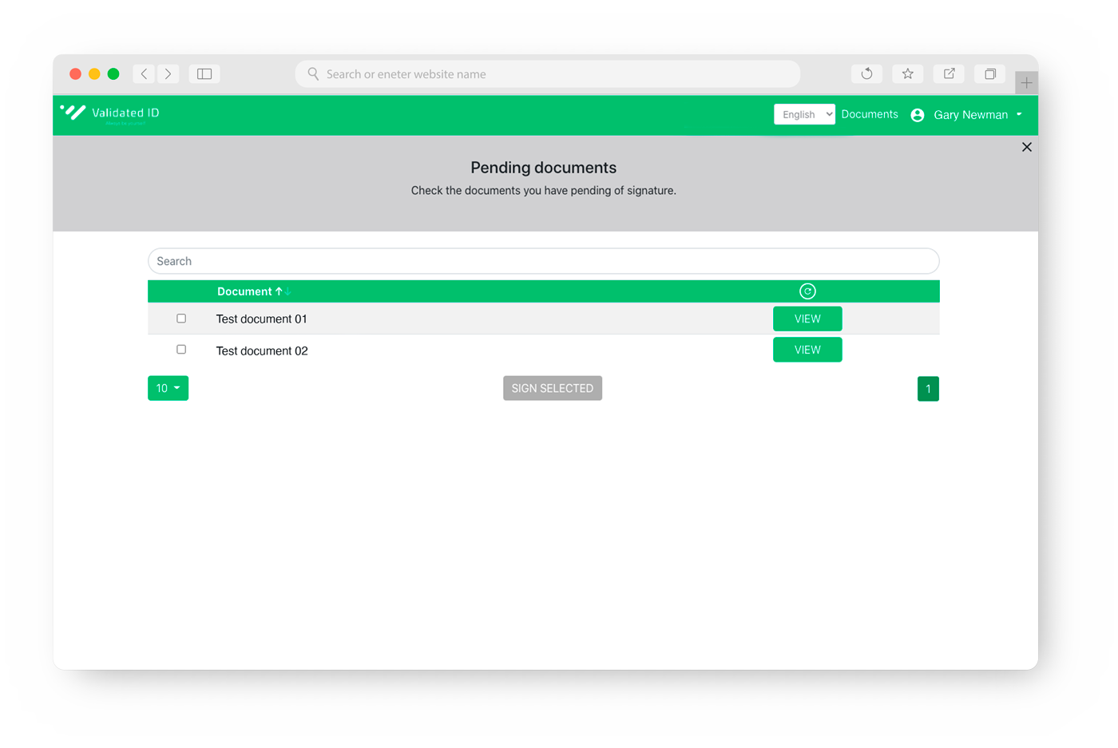Click inside the document search field
This screenshot has width=1118, height=748.
[543, 260]
